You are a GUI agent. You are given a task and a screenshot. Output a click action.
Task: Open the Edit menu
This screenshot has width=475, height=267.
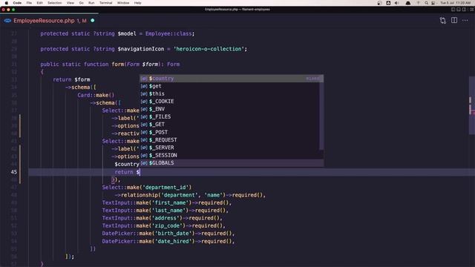(x=39, y=3)
